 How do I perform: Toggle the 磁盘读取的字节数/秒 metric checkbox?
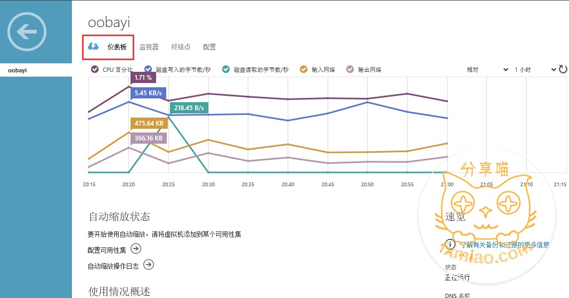coord(226,69)
